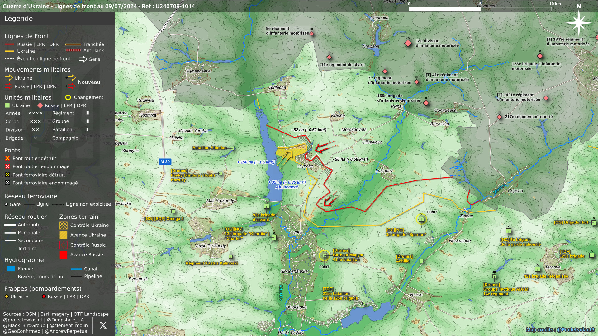Click the Fleuve blue legend swatch
The width and height of the screenshot is (598, 336).
point(11,269)
